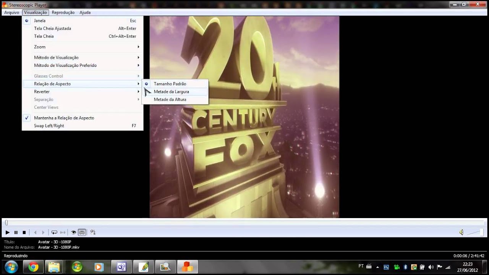Click the previous frame arrow icon
489x275 pixels.
coord(35,232)
